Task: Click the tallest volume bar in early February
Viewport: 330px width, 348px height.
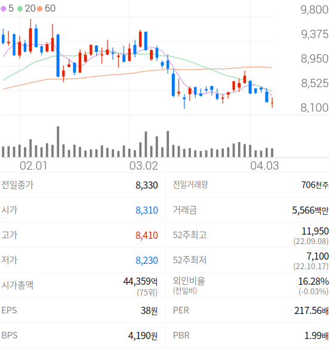Action: (x=58, y=141)
